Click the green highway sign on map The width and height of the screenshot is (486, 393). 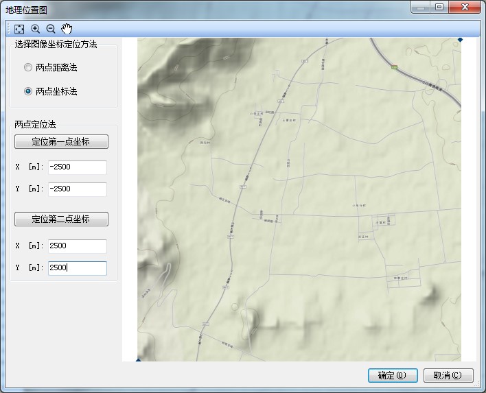(x=395, y=67)
